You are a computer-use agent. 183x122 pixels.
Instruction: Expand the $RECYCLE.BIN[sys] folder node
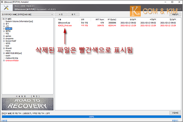coord(4,53)
